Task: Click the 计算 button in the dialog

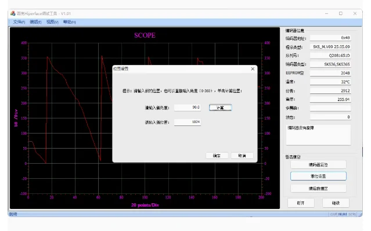Action: coord(220,107)
